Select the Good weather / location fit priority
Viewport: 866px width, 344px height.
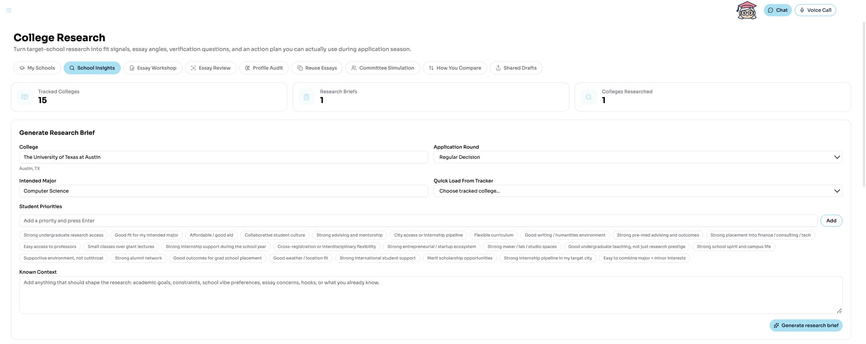[x=300, y=258]
